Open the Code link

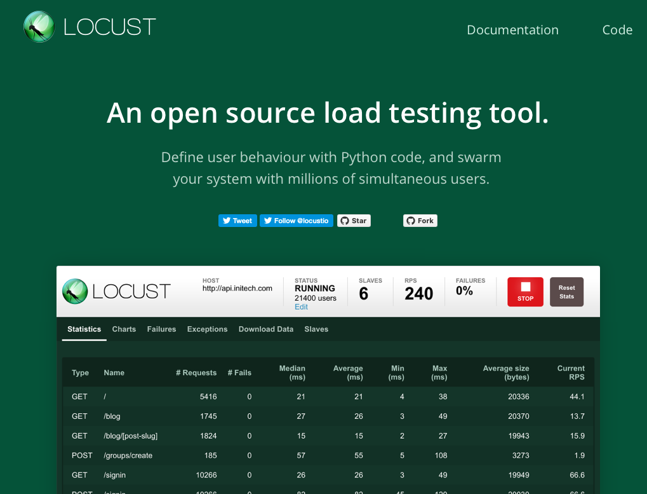(617, 30)
